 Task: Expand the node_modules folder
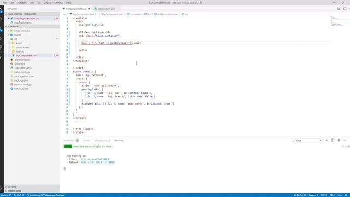pos(22,31)
